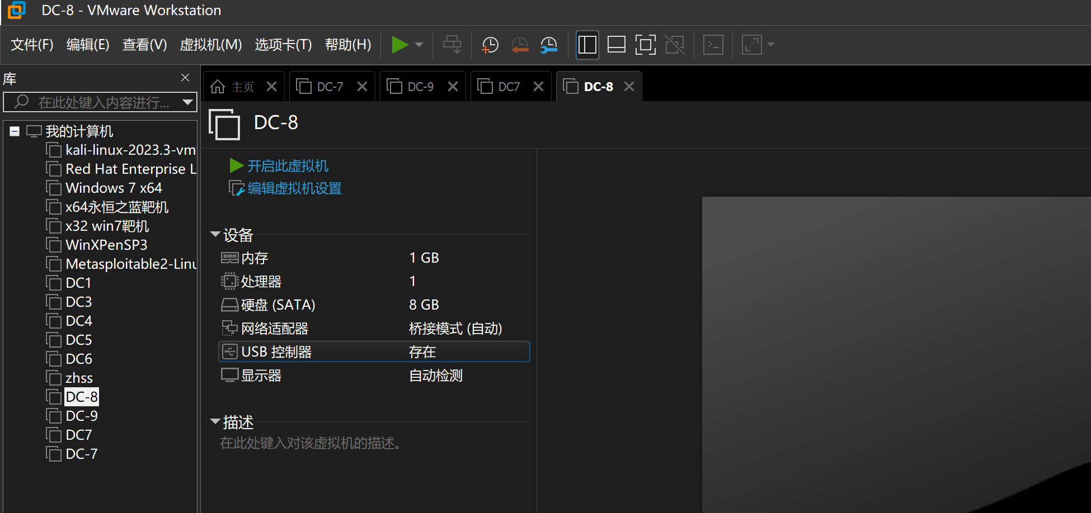Screen dimensions: 1091x513
Task: Collapse the 我的计算机 tree node
Action: click(x=15, y=131)
